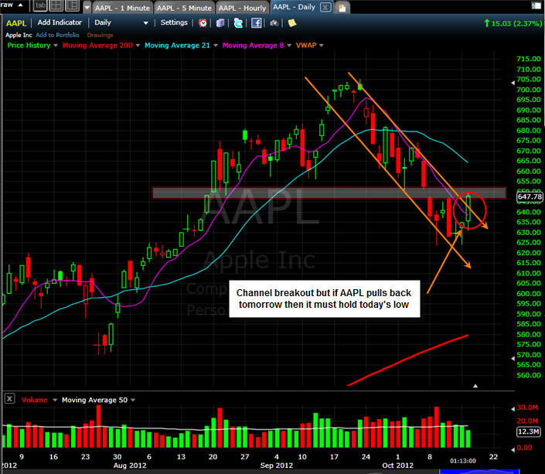Click the small window icon at top right corner
This screenshot has width=545, height=474.
tap(536, 5)
